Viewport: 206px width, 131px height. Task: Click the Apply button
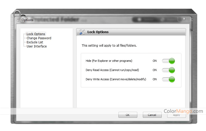click(176, 115)
